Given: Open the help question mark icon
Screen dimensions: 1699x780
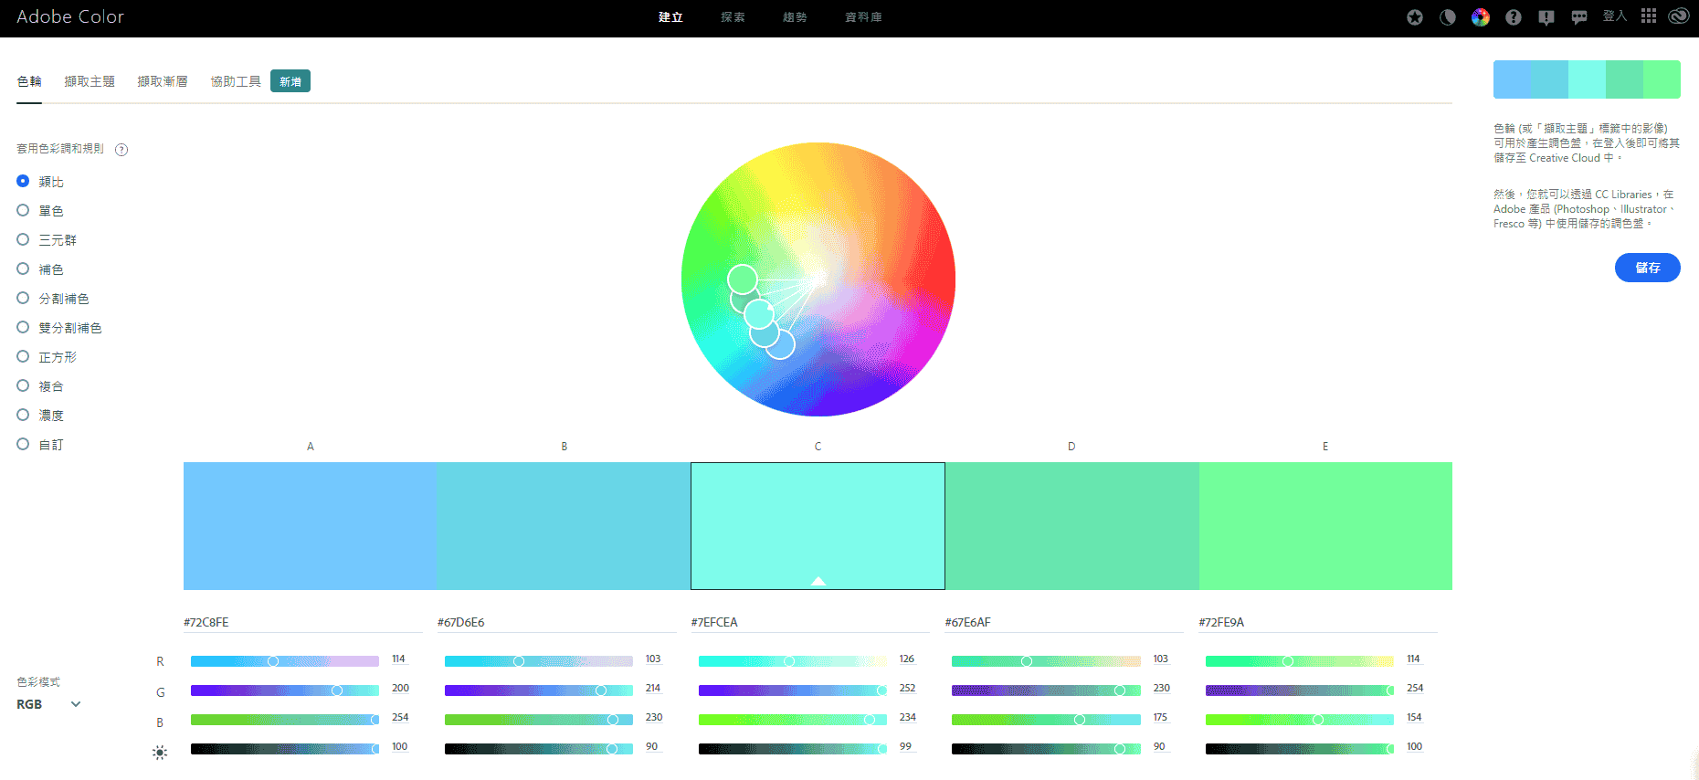Looking at the screenshot, I should (1514, 17).
